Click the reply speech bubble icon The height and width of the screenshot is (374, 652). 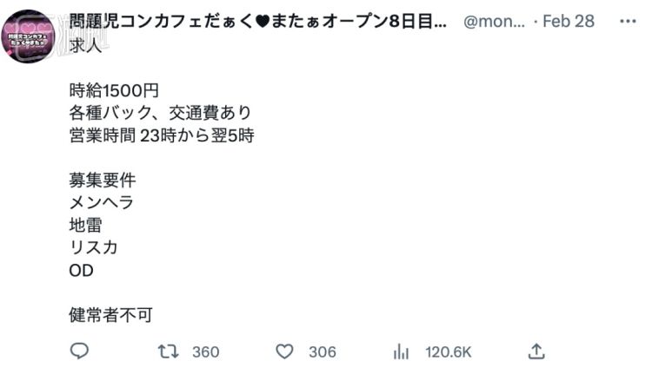(x=79, y=351)
